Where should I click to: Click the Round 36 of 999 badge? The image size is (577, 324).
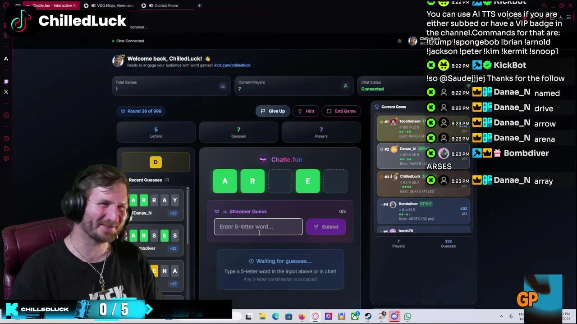pyautogui.click(x=141, y=111)
